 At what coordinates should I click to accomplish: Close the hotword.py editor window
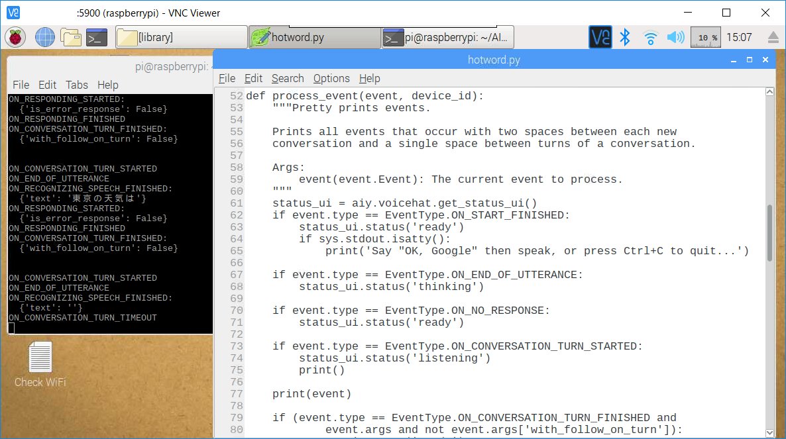[765, 60]
